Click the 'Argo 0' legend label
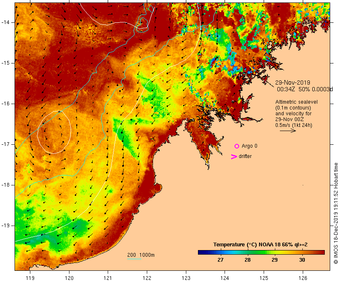Image resolution: width=341 pixels, height=282 pixels. point(250,146)
